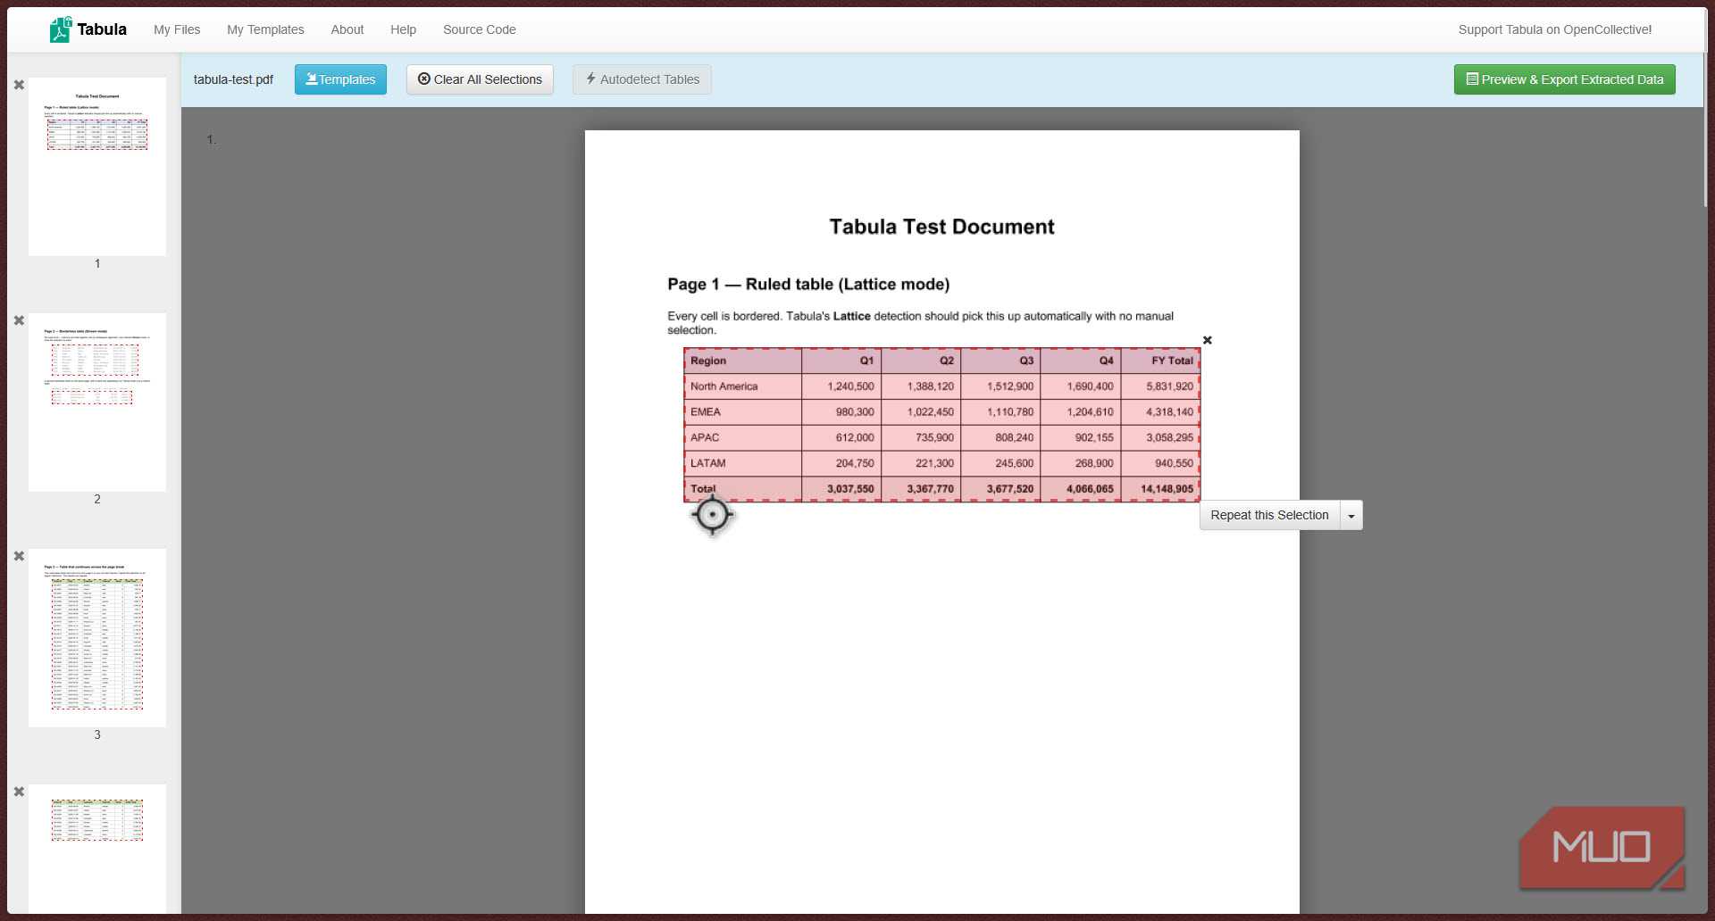This screenshot has height=921, width=1715.
Task: Click the Templates button
Action: tap(340, 79)
